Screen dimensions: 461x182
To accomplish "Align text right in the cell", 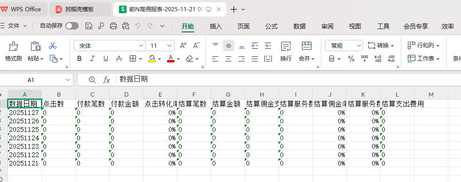I will point(242,59).
